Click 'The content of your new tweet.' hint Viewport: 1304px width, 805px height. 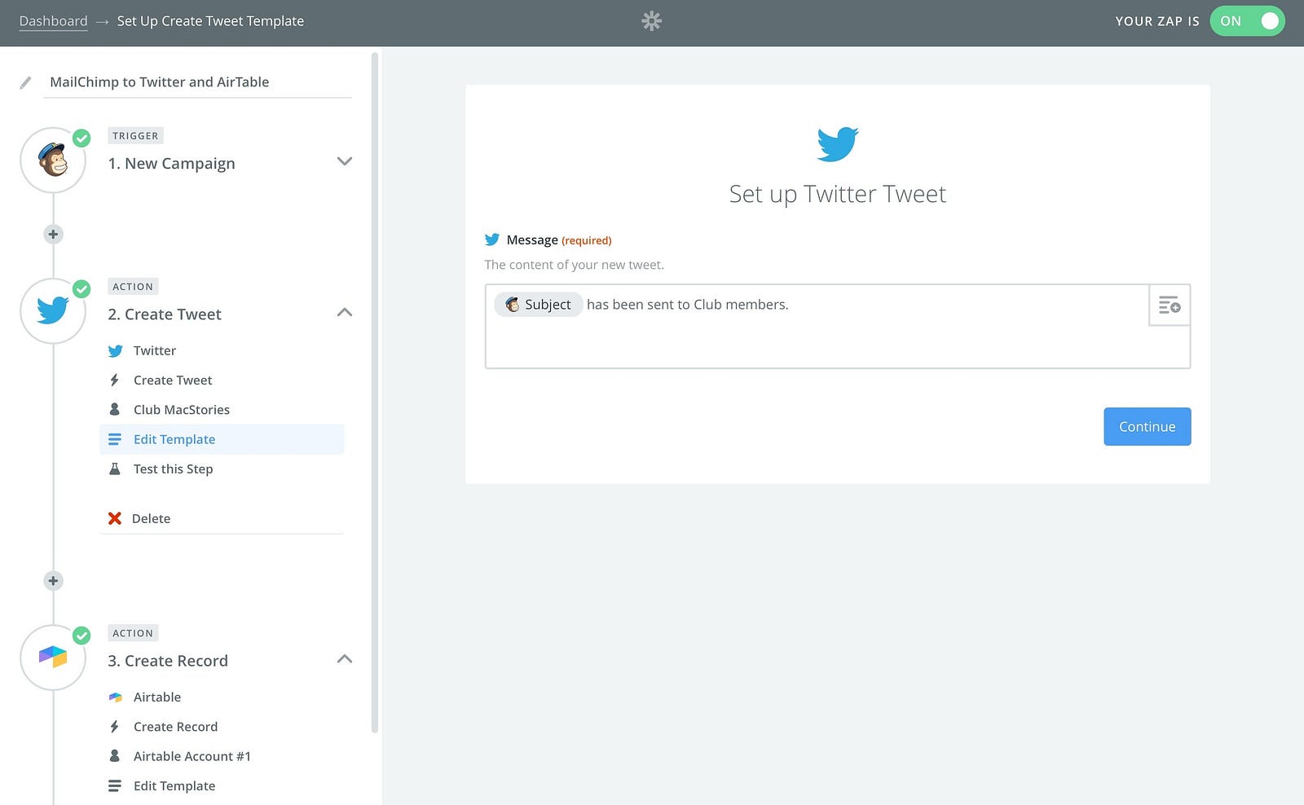pos(575,265)
